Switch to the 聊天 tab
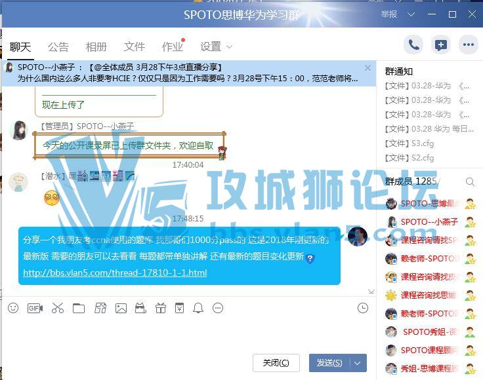This screenshot has width=483, height=380. coord(20,47)
